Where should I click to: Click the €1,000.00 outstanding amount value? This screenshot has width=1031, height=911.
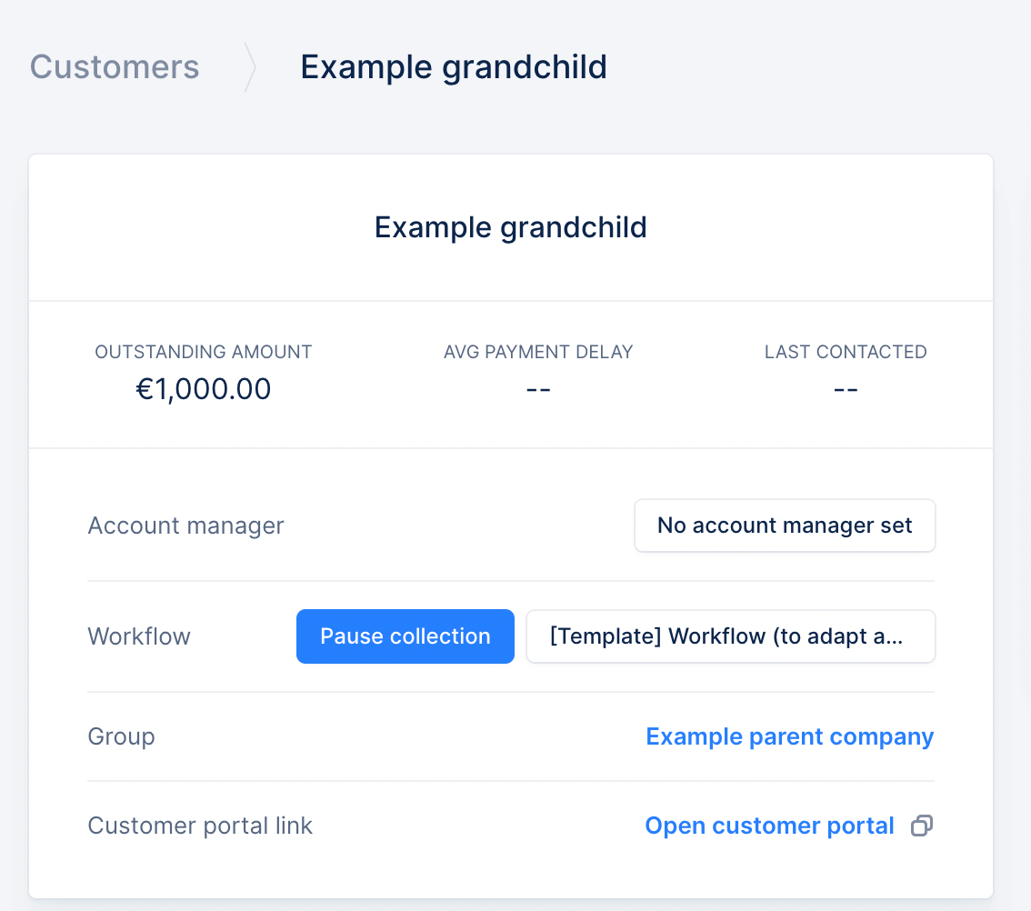(203, 389)
